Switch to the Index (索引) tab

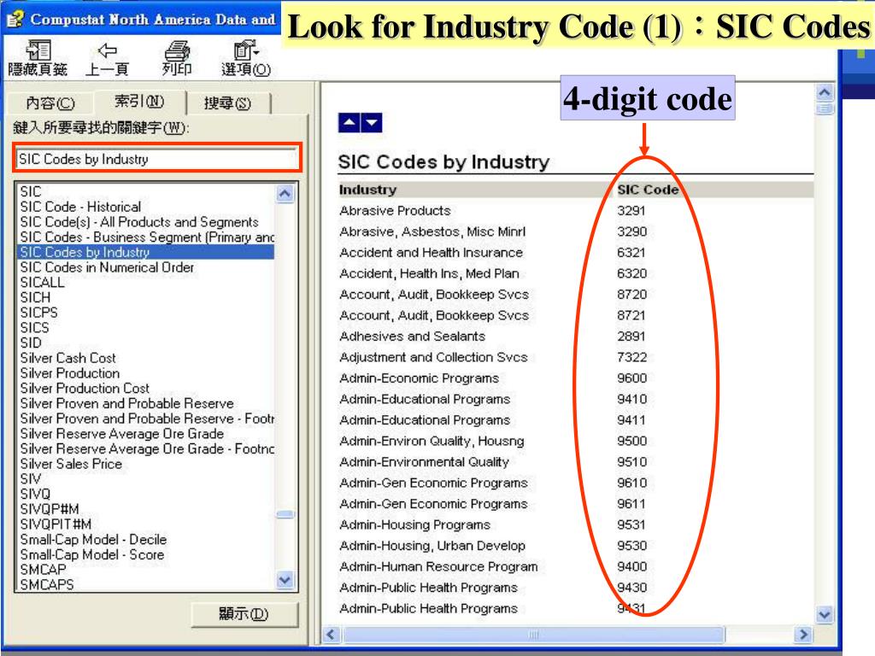point(139,102)
